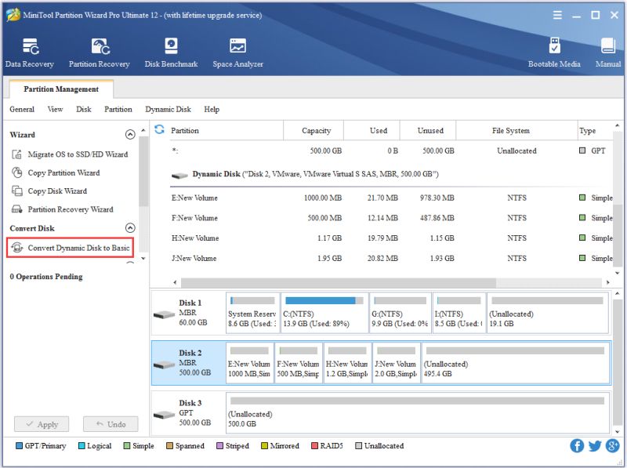Open the Dynamic Disk menu

coord(168,109)
